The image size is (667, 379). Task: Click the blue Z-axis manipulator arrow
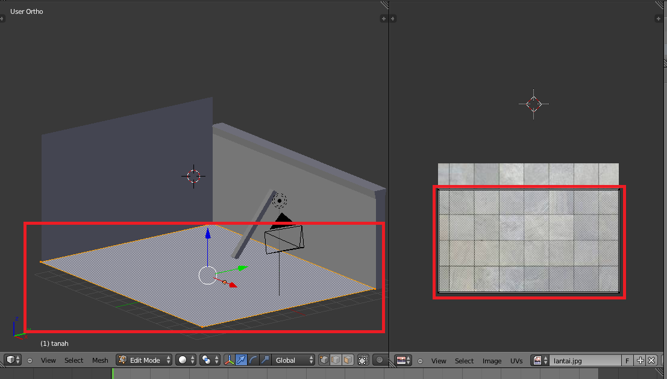tap(208, 234)
